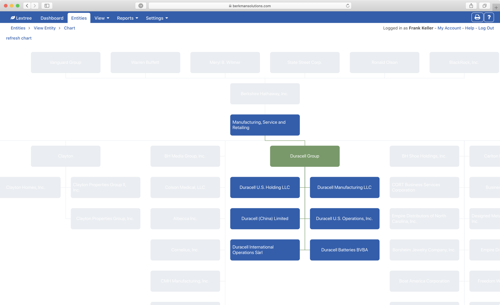The width and height of the screenshot is (500, 305).
Task: Click the Clayton Properties Group II node
Action: tap(106, 187)
